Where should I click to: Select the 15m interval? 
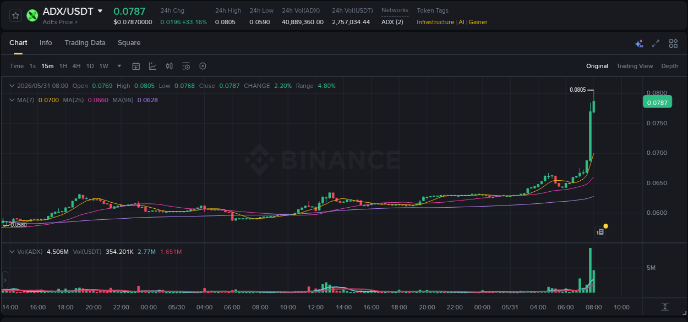point(47,66)
